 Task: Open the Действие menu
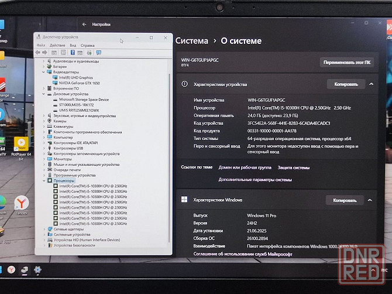click(57, 45)
